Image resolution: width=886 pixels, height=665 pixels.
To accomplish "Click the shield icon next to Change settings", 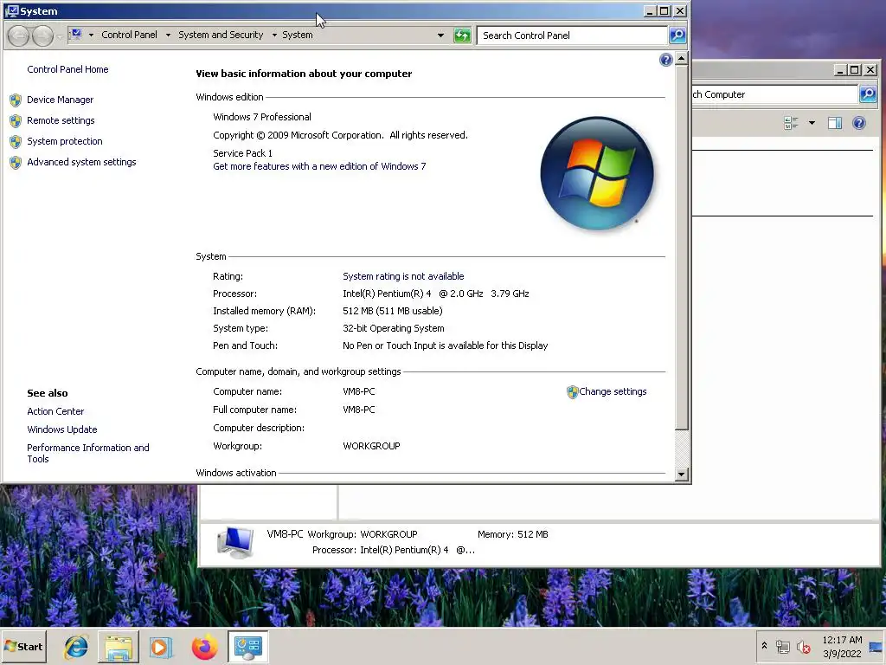I will pyautogui.click(x=573, y=392).
